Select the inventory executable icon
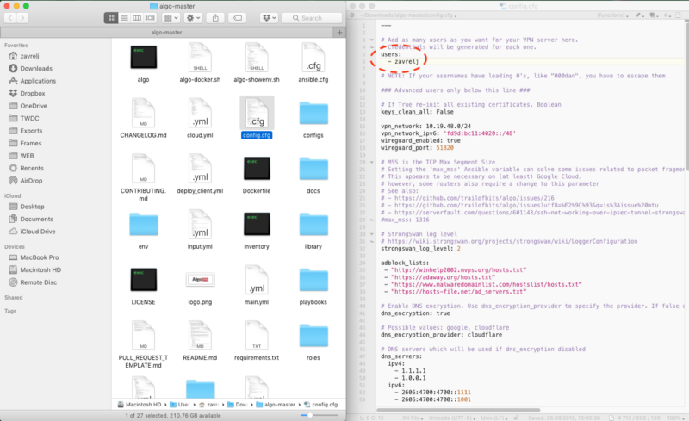Screen dimensions: 689x421 pyautogui.click(x=257, y=224)
